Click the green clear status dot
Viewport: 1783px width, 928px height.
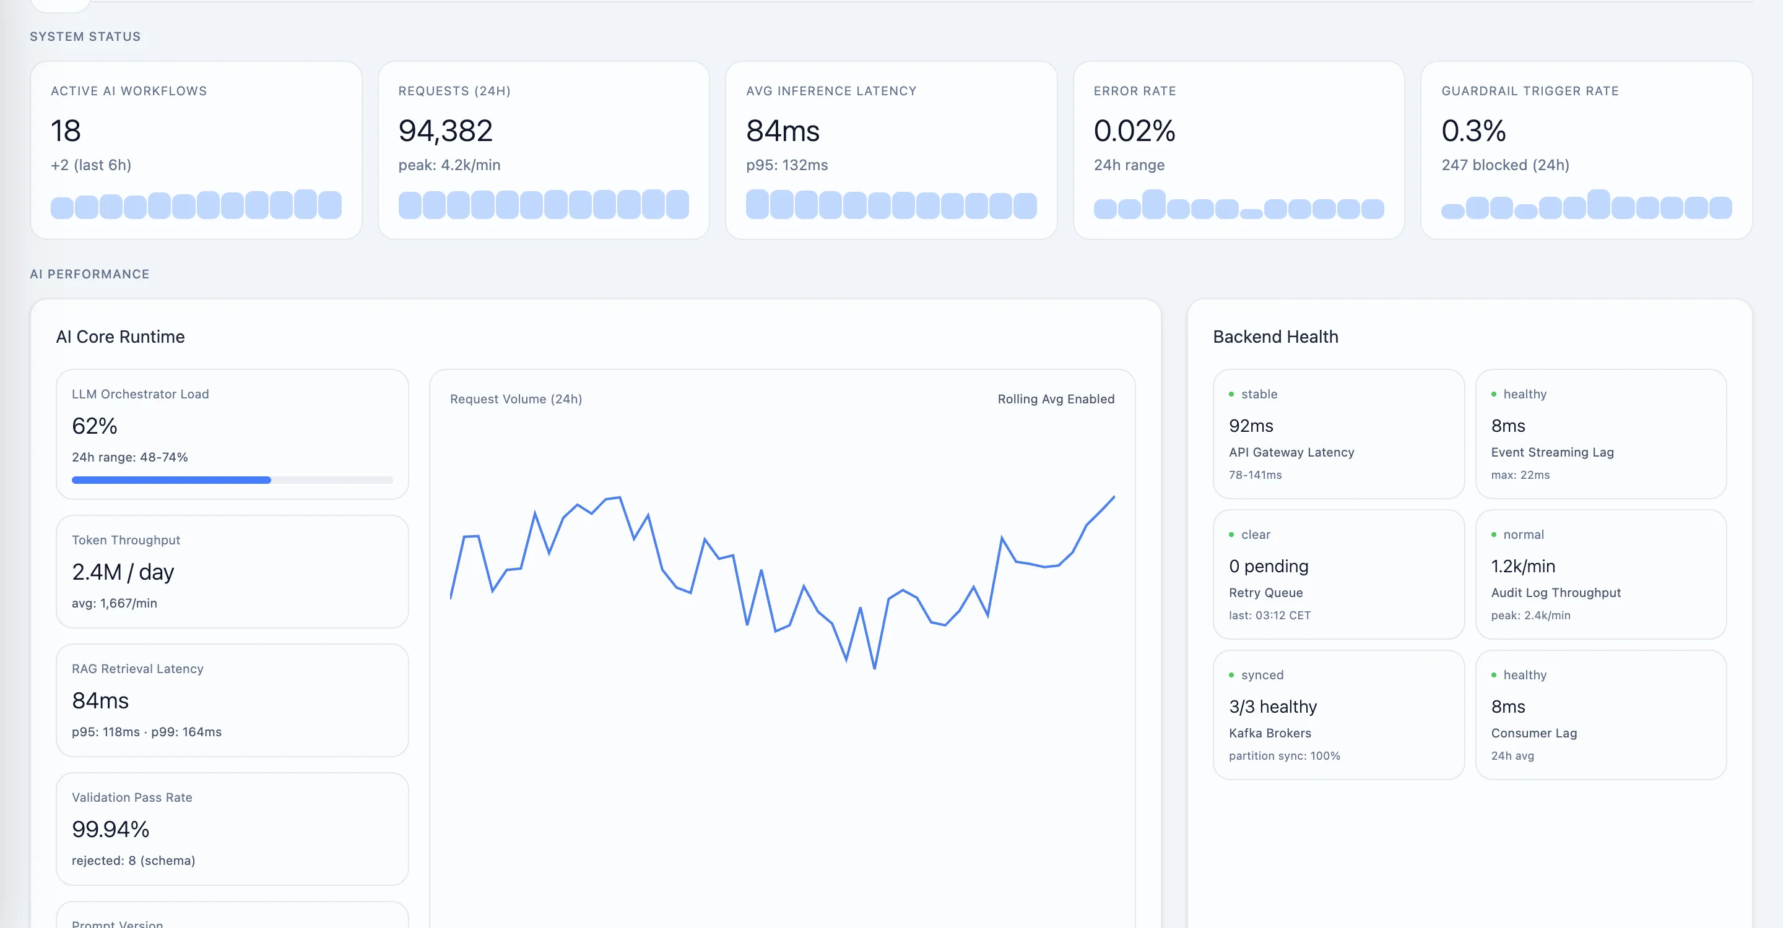click(x=1231, y=535)
